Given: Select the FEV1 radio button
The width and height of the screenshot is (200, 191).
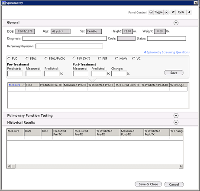Looking at the screenshot, I should click(x=27, y=58).
